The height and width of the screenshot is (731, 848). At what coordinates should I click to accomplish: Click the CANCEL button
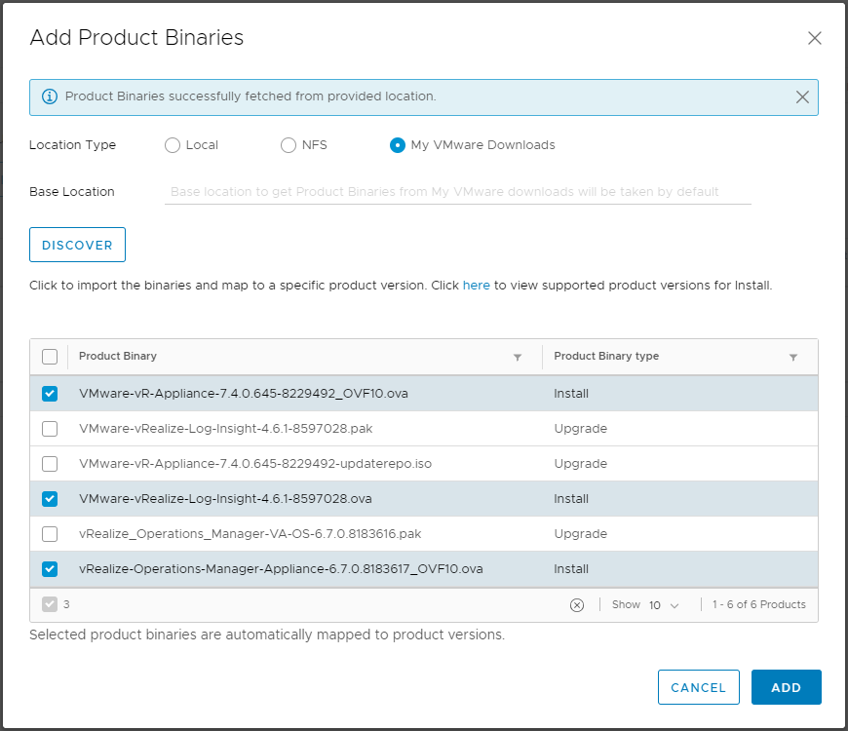coord(698,687)
